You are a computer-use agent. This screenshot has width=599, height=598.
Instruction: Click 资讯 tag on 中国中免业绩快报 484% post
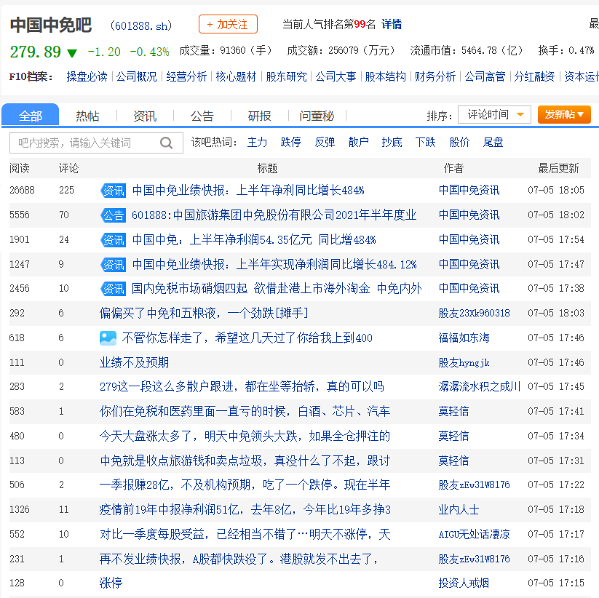[x=113, y=190]
